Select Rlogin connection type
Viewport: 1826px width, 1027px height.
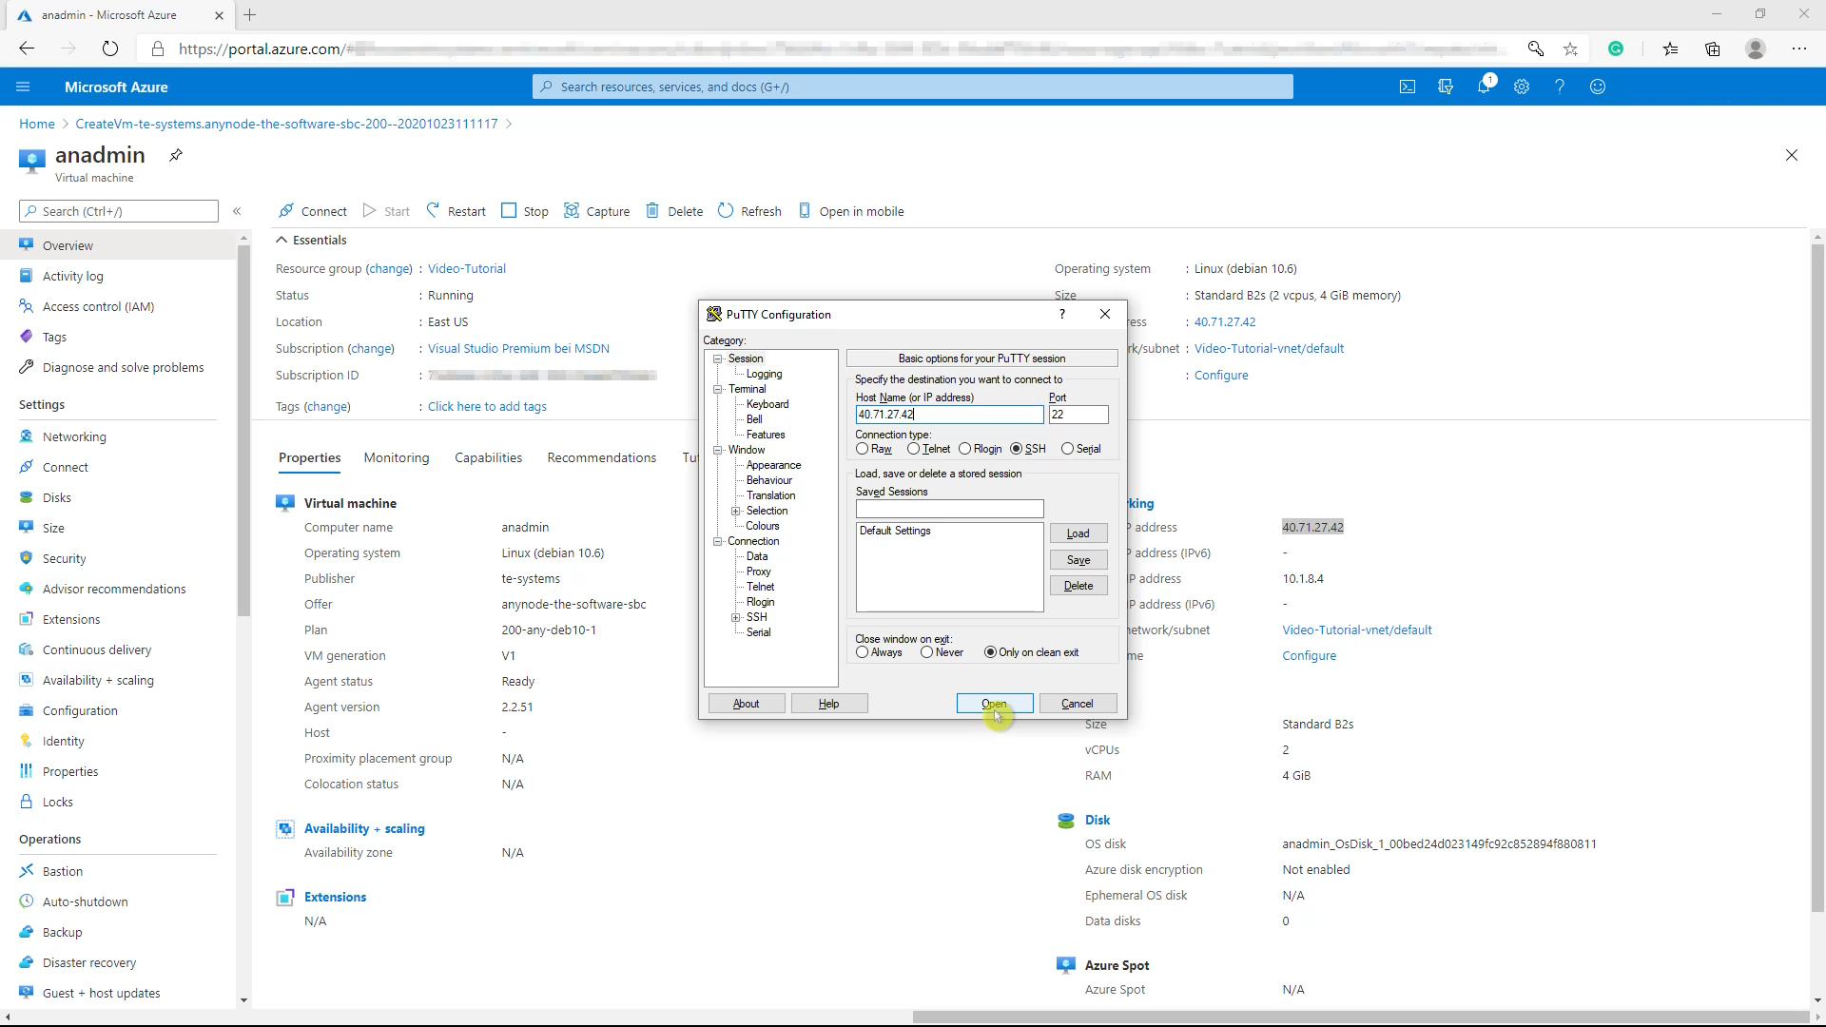coord(981,449)
